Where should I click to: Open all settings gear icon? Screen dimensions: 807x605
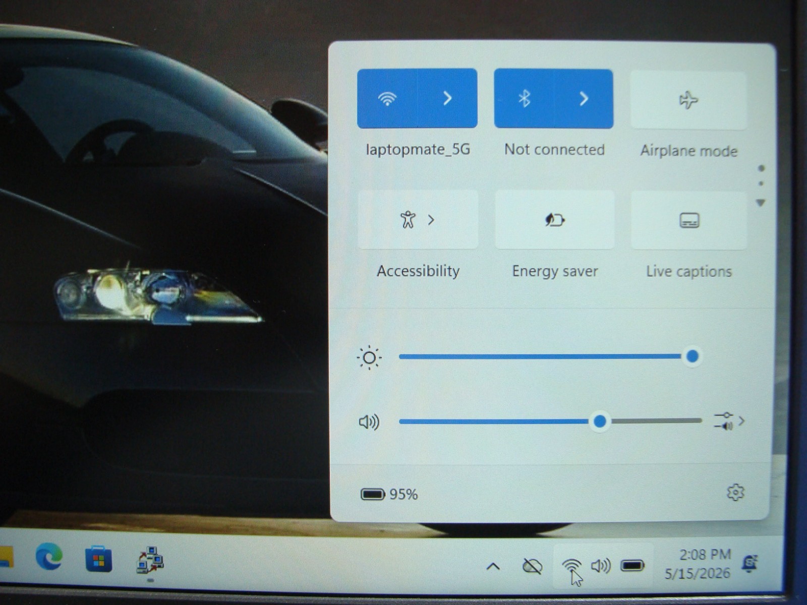point(735,493)
